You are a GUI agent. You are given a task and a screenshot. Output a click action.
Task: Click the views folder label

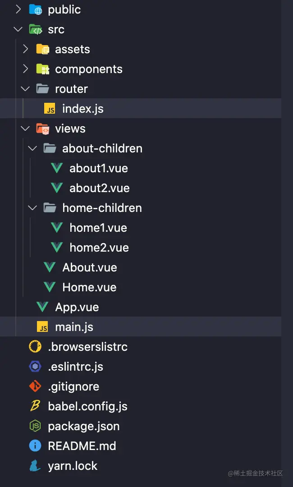coord(70,129)
